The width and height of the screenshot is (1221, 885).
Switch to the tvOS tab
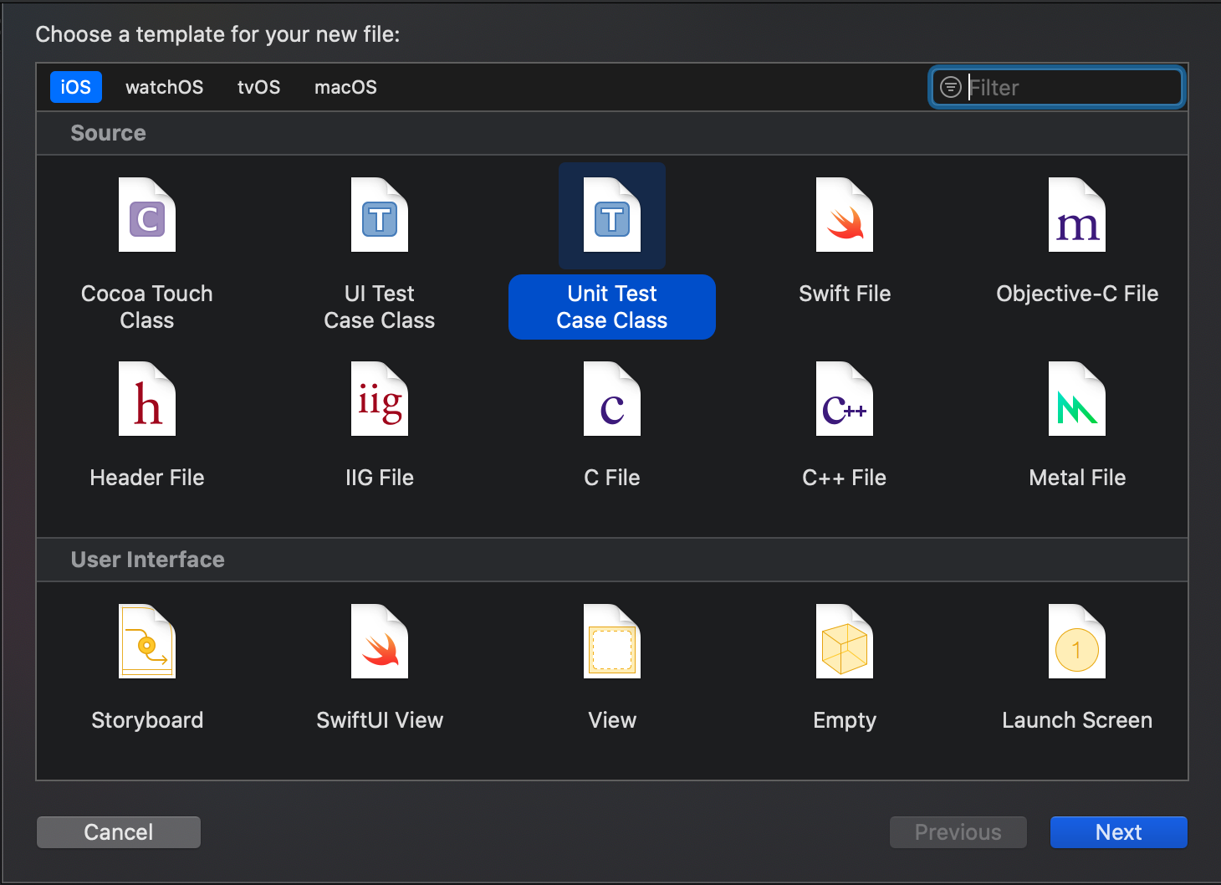(259, 87)
